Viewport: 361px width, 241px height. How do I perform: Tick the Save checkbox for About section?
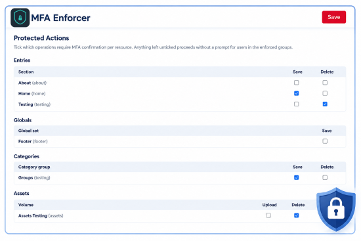296,83
